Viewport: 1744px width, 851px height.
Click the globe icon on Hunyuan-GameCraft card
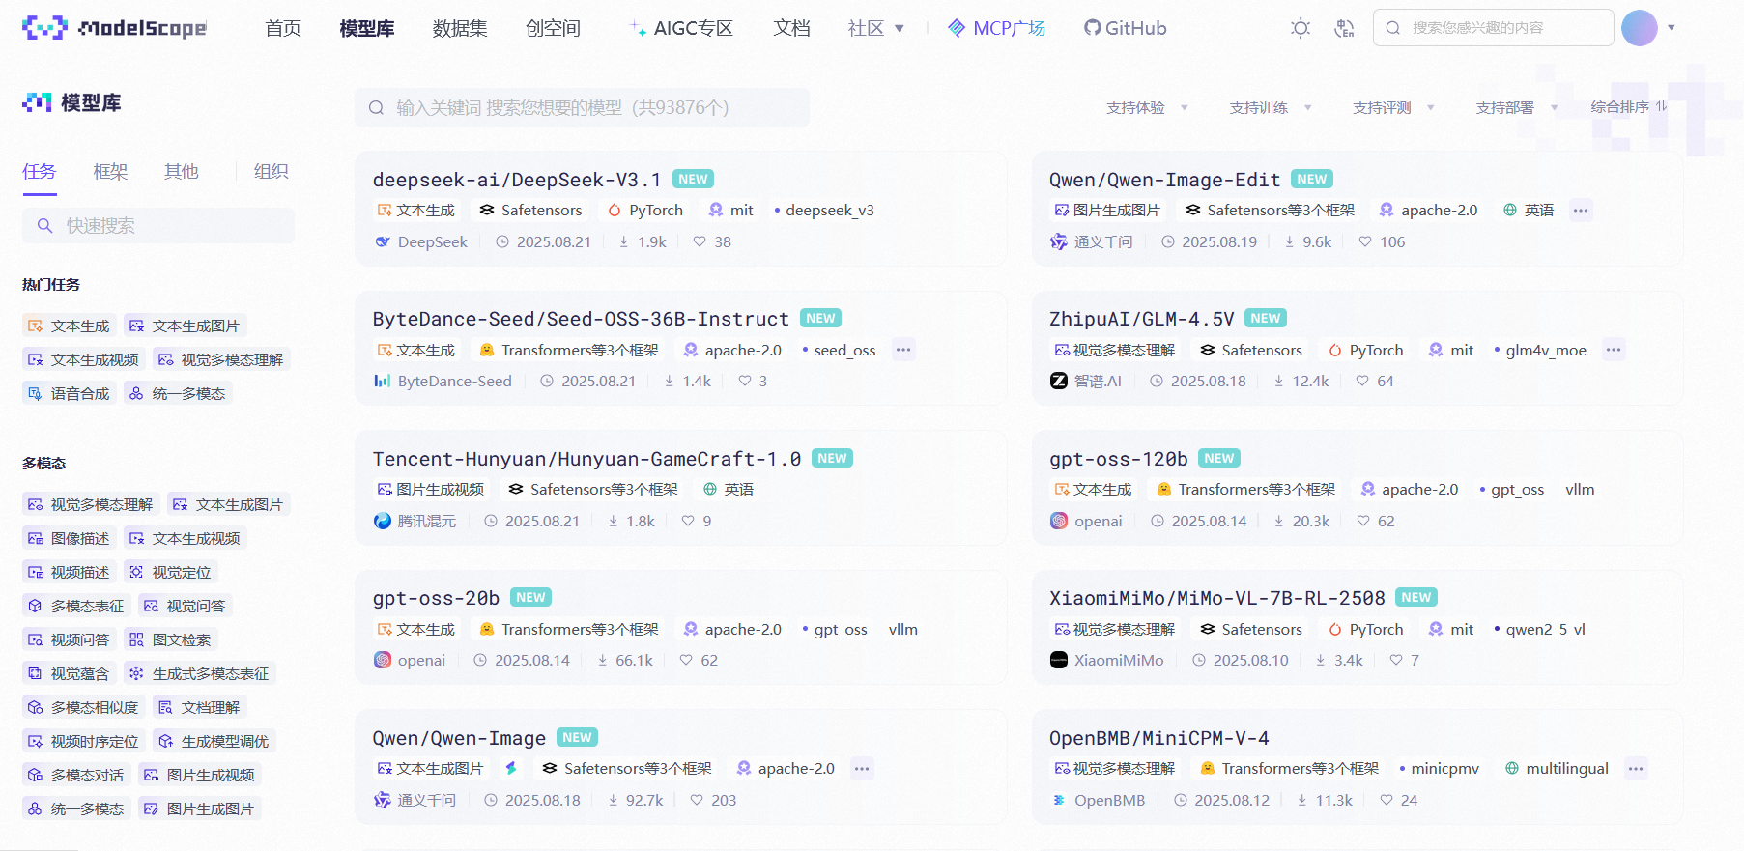(710, 489)
